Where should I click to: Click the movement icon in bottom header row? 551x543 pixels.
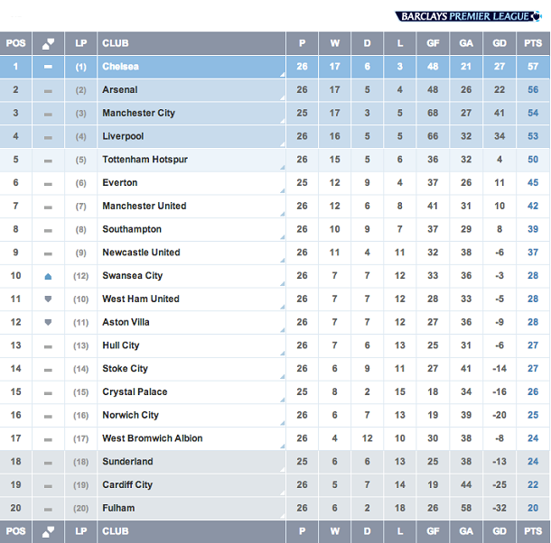pyautogui.click(x=48, y=531)
